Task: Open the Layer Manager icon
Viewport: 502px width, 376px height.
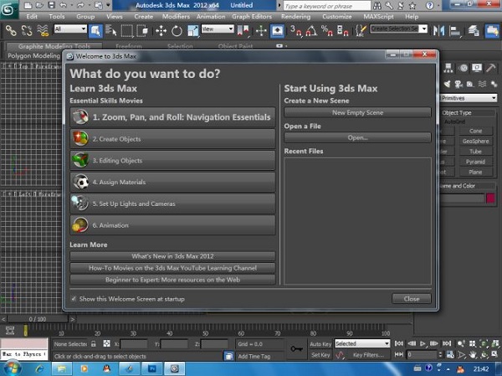Action: (474, 31)
